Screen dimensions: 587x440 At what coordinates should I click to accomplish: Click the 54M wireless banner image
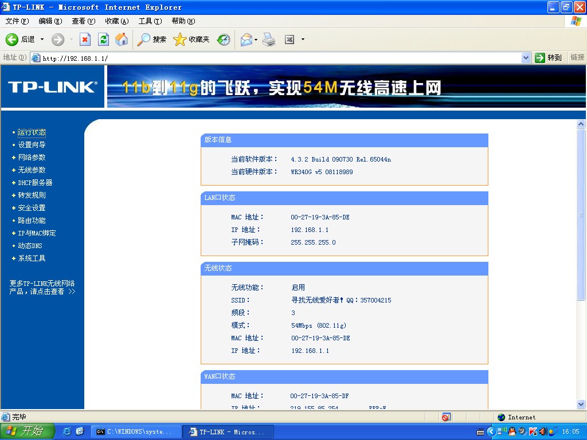(x=346, y=87)
